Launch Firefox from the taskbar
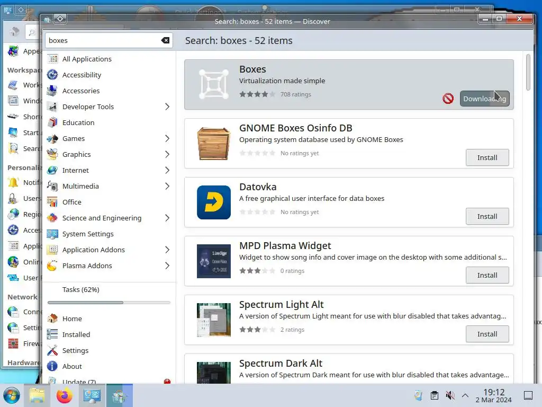The height and width of the screenshot is (407, 542). pyautogui.click(x=64, y=395)
